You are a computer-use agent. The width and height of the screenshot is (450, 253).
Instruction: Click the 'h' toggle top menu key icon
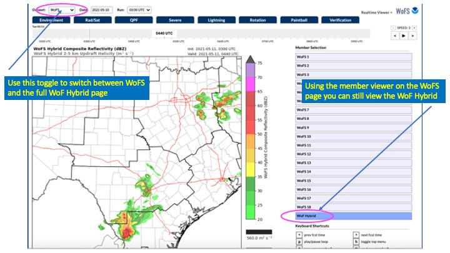click(x=356, y=242)
